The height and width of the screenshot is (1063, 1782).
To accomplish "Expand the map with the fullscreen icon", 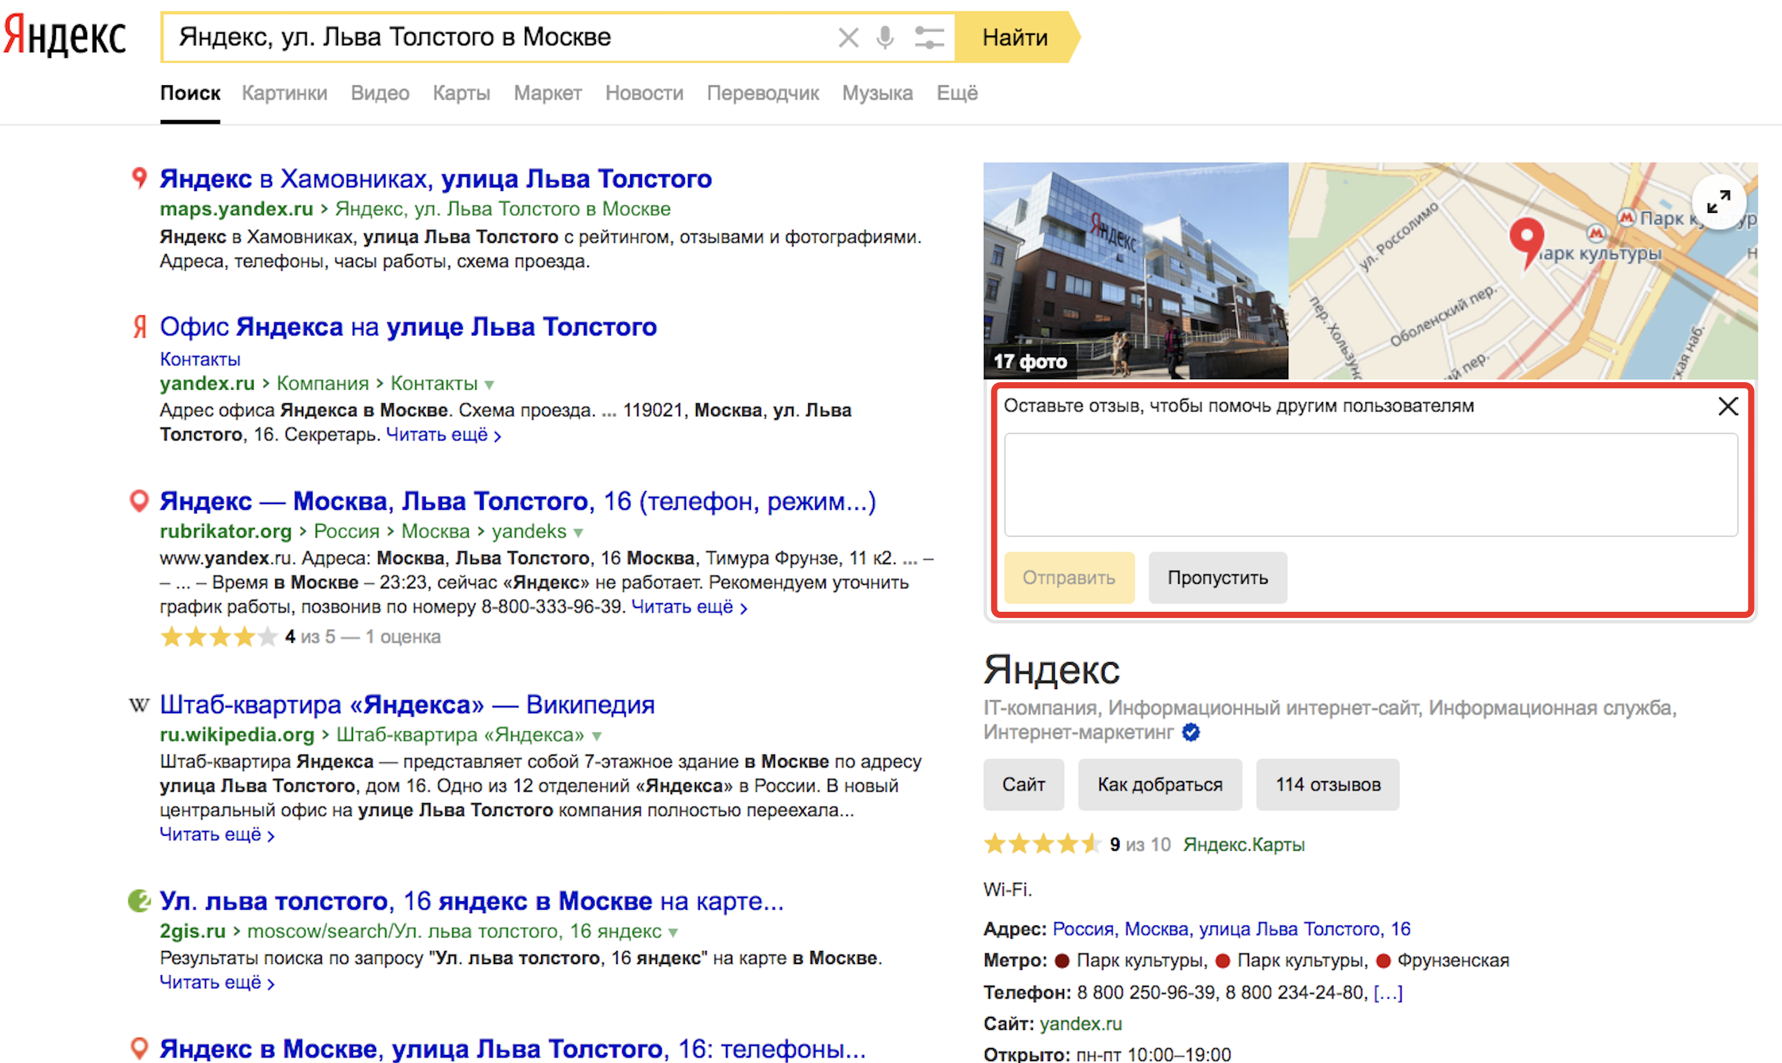I will pos(1718,202).
